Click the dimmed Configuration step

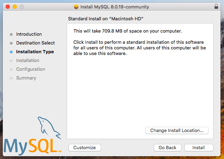tap(30, 69)
